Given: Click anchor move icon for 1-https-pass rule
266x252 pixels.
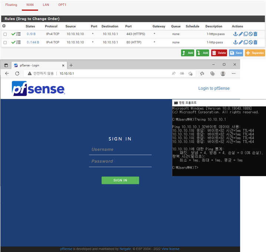Looking at the screenshot, I should point(235,34).
